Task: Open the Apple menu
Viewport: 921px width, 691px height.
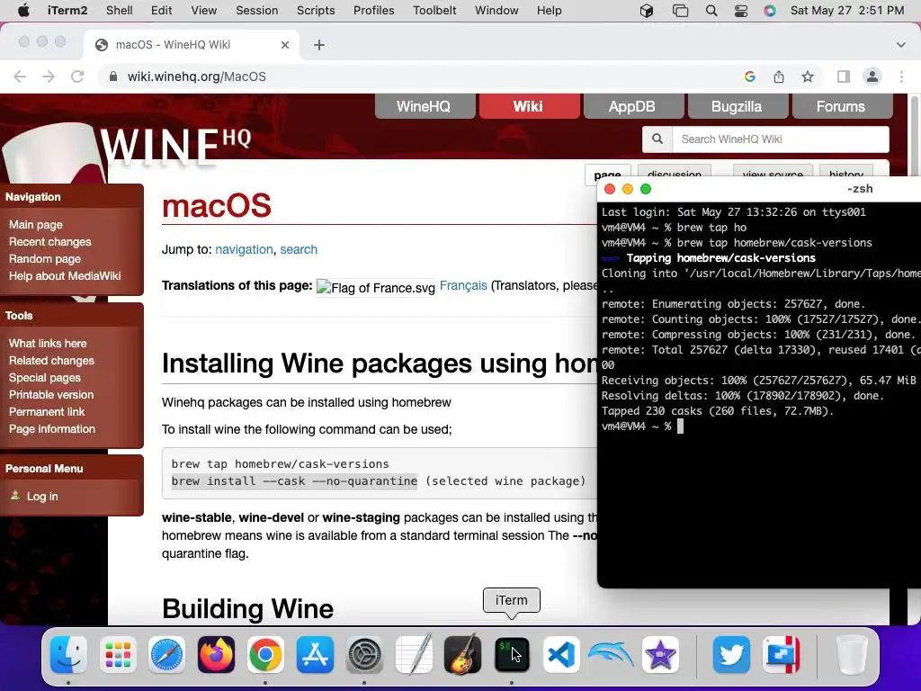Action: 23,11
